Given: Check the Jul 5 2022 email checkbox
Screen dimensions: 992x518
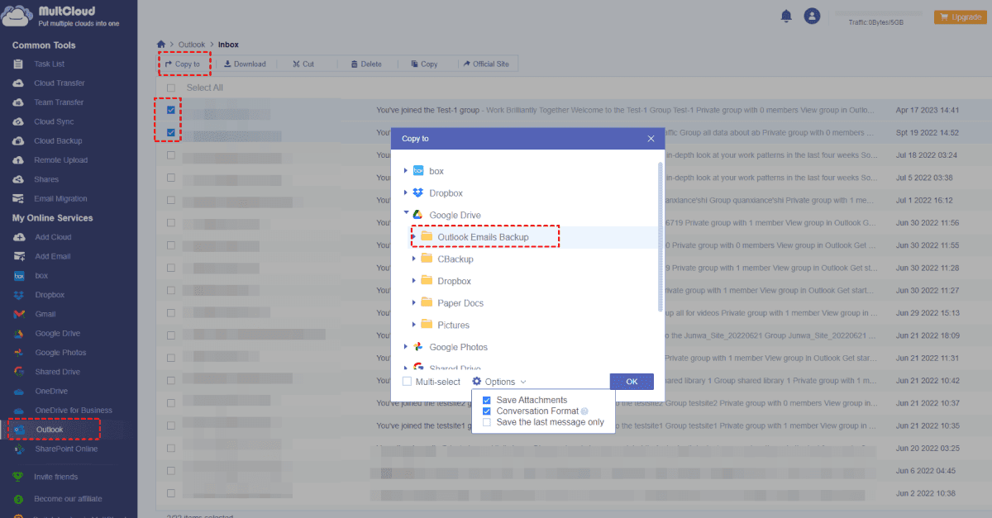Looking at the screenshot, I should point(171,177).
